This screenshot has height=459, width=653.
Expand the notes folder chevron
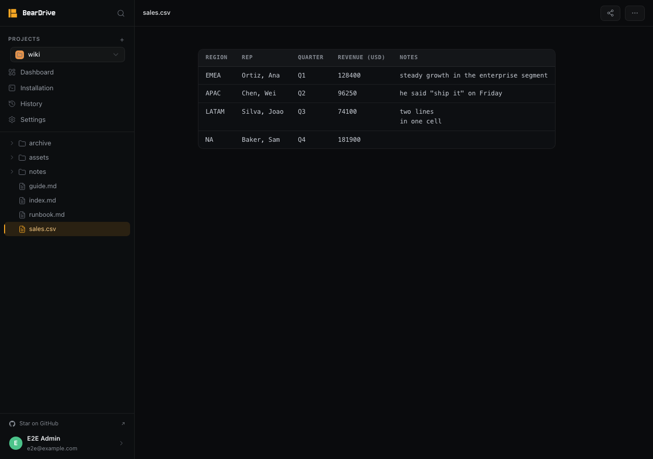(12, 172)
